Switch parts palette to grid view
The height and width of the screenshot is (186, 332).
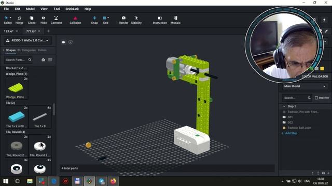click(50, 60)
